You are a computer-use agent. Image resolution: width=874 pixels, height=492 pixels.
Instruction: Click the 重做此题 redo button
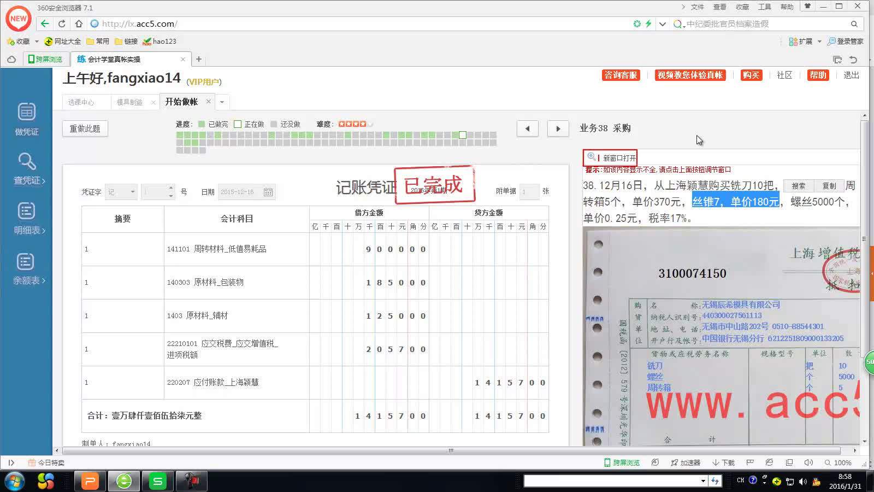[85, 128]
